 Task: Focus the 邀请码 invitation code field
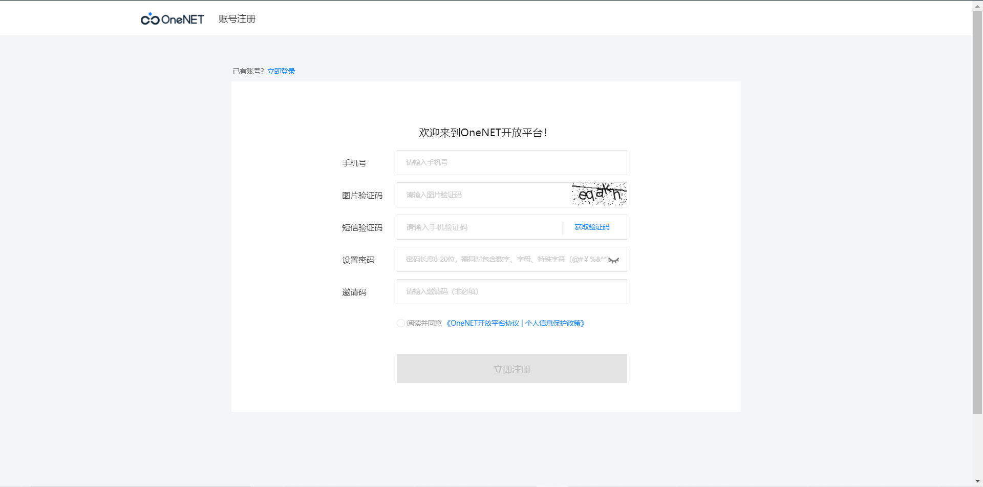tap(512, 291)
